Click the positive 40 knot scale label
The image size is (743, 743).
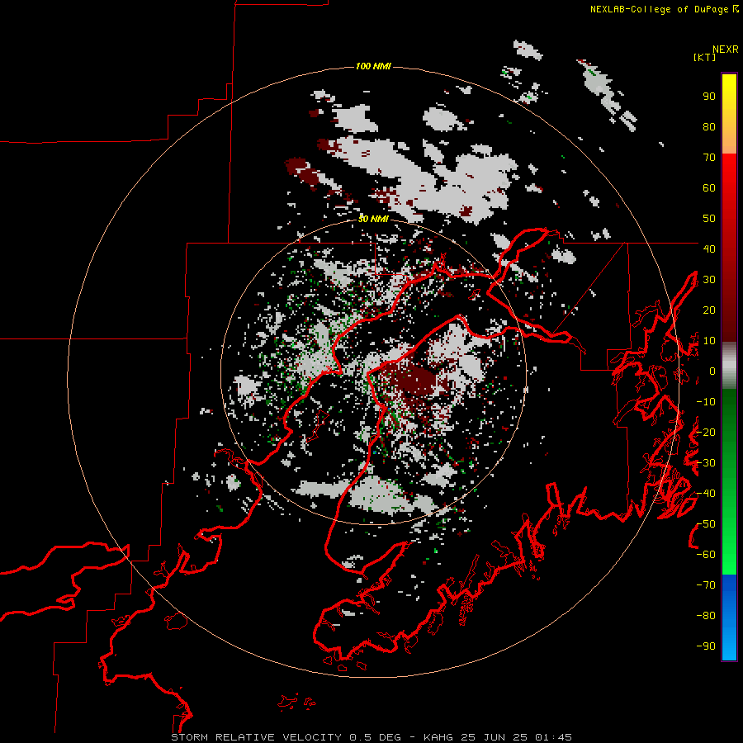709,248
